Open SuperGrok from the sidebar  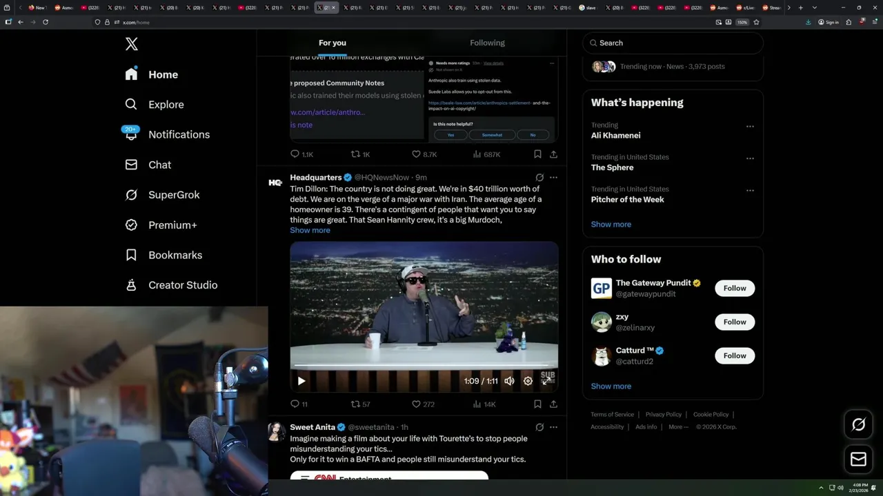coord(162,195)
